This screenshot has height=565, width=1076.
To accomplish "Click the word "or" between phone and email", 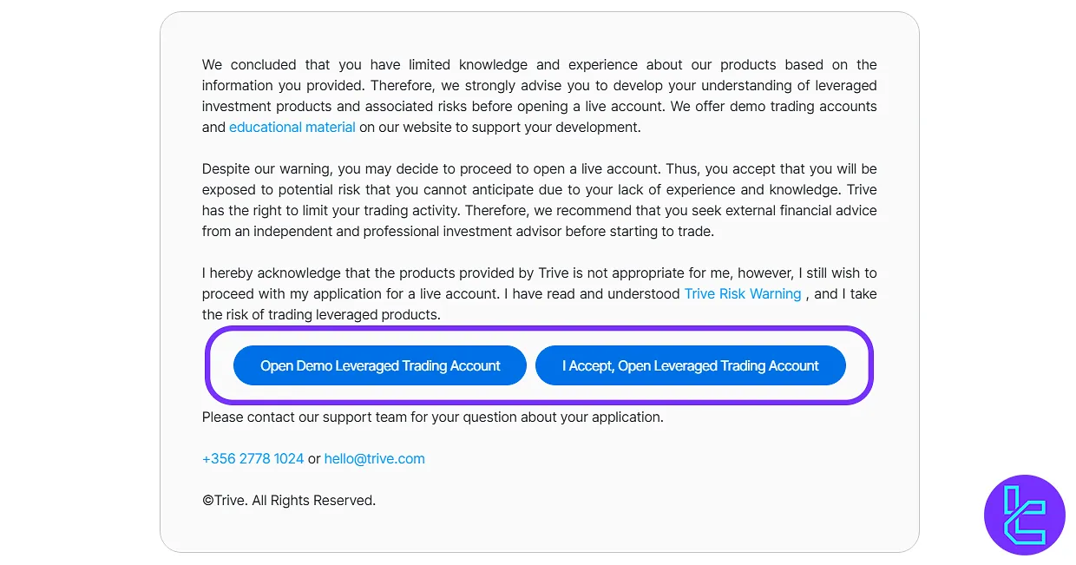I will (x=314, y=458).
